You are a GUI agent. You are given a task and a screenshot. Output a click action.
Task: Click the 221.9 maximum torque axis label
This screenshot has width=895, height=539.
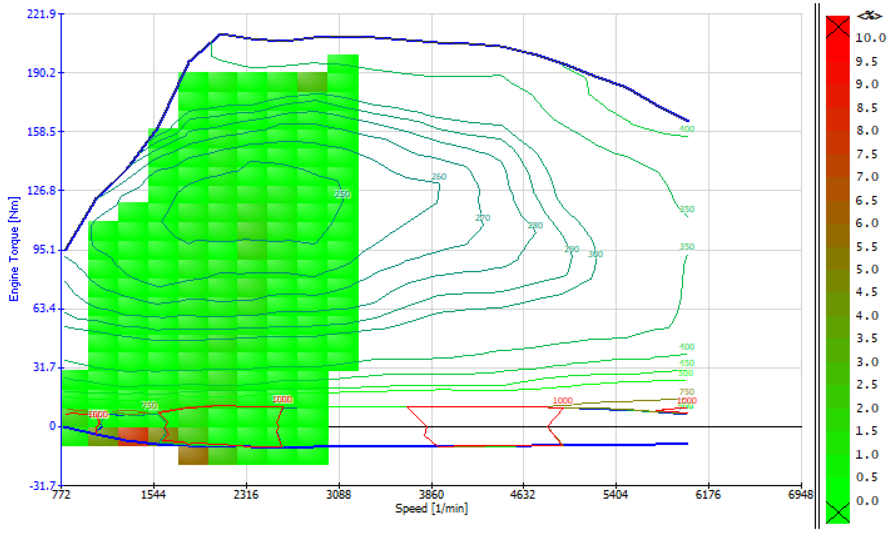(41, 14)
